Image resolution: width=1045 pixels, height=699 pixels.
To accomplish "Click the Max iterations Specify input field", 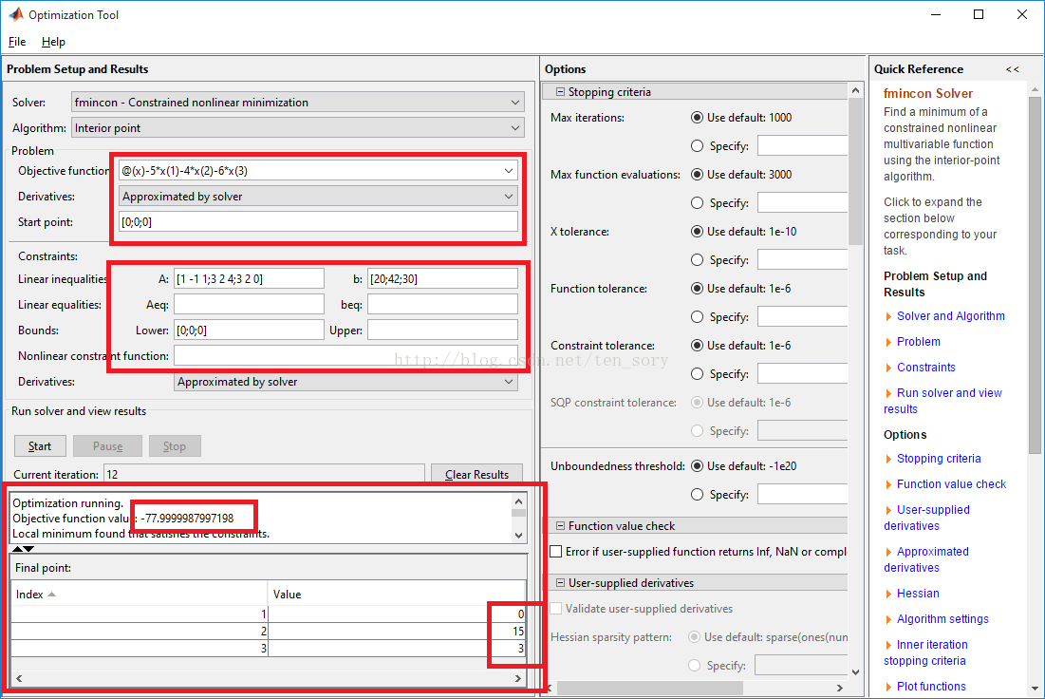I will pyautogui.click(x=802, y=146).
